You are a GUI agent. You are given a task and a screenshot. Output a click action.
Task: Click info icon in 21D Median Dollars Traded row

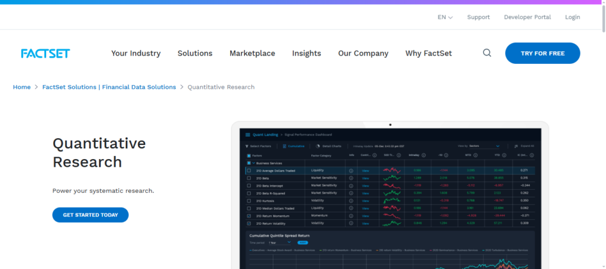tap(351, 208)
